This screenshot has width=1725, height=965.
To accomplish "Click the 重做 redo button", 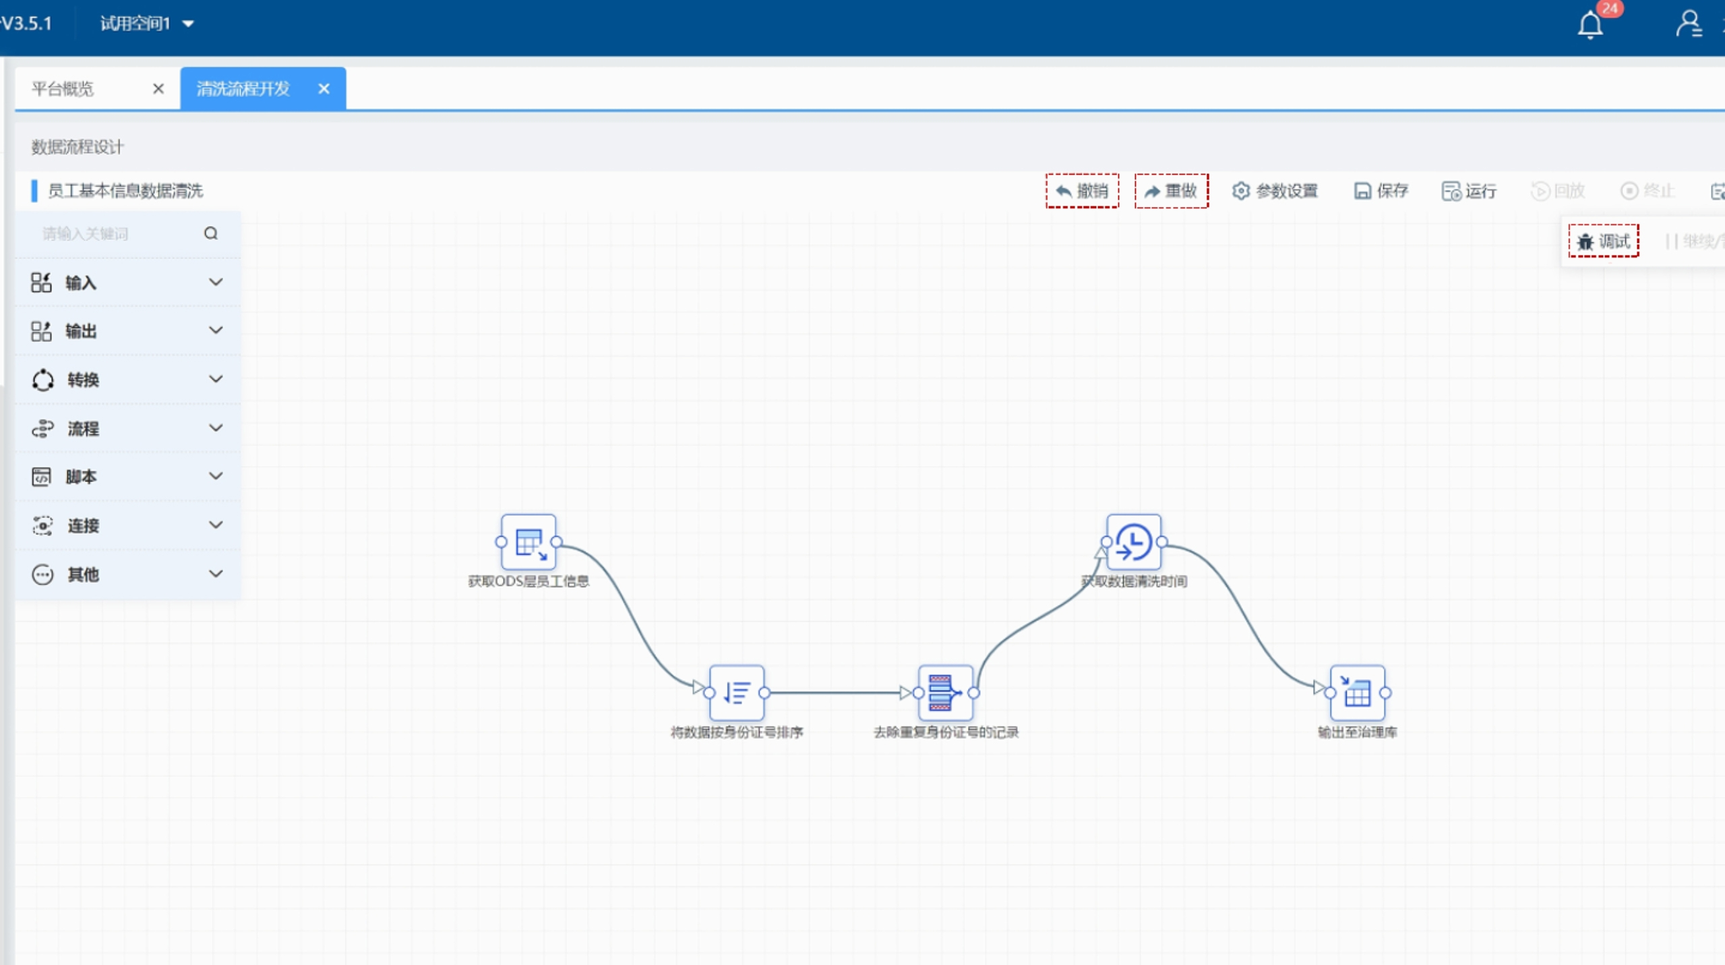I will coord(1171,191).
